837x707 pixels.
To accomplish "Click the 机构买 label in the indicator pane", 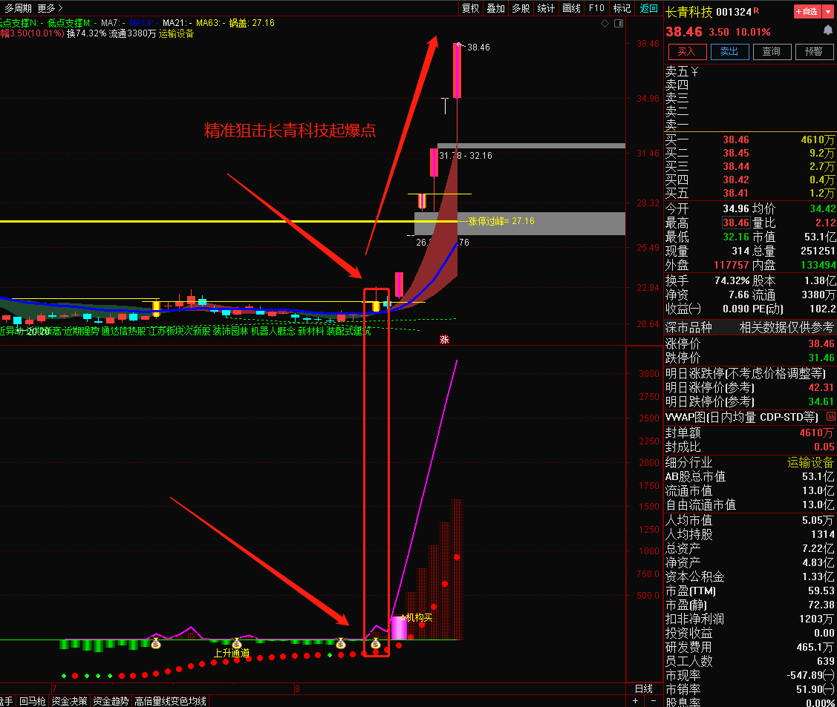I will (419, 617).
